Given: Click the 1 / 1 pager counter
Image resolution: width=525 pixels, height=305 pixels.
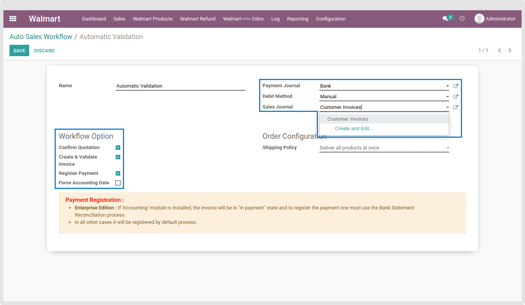Looking at the screenshot, I should point(483,50).
